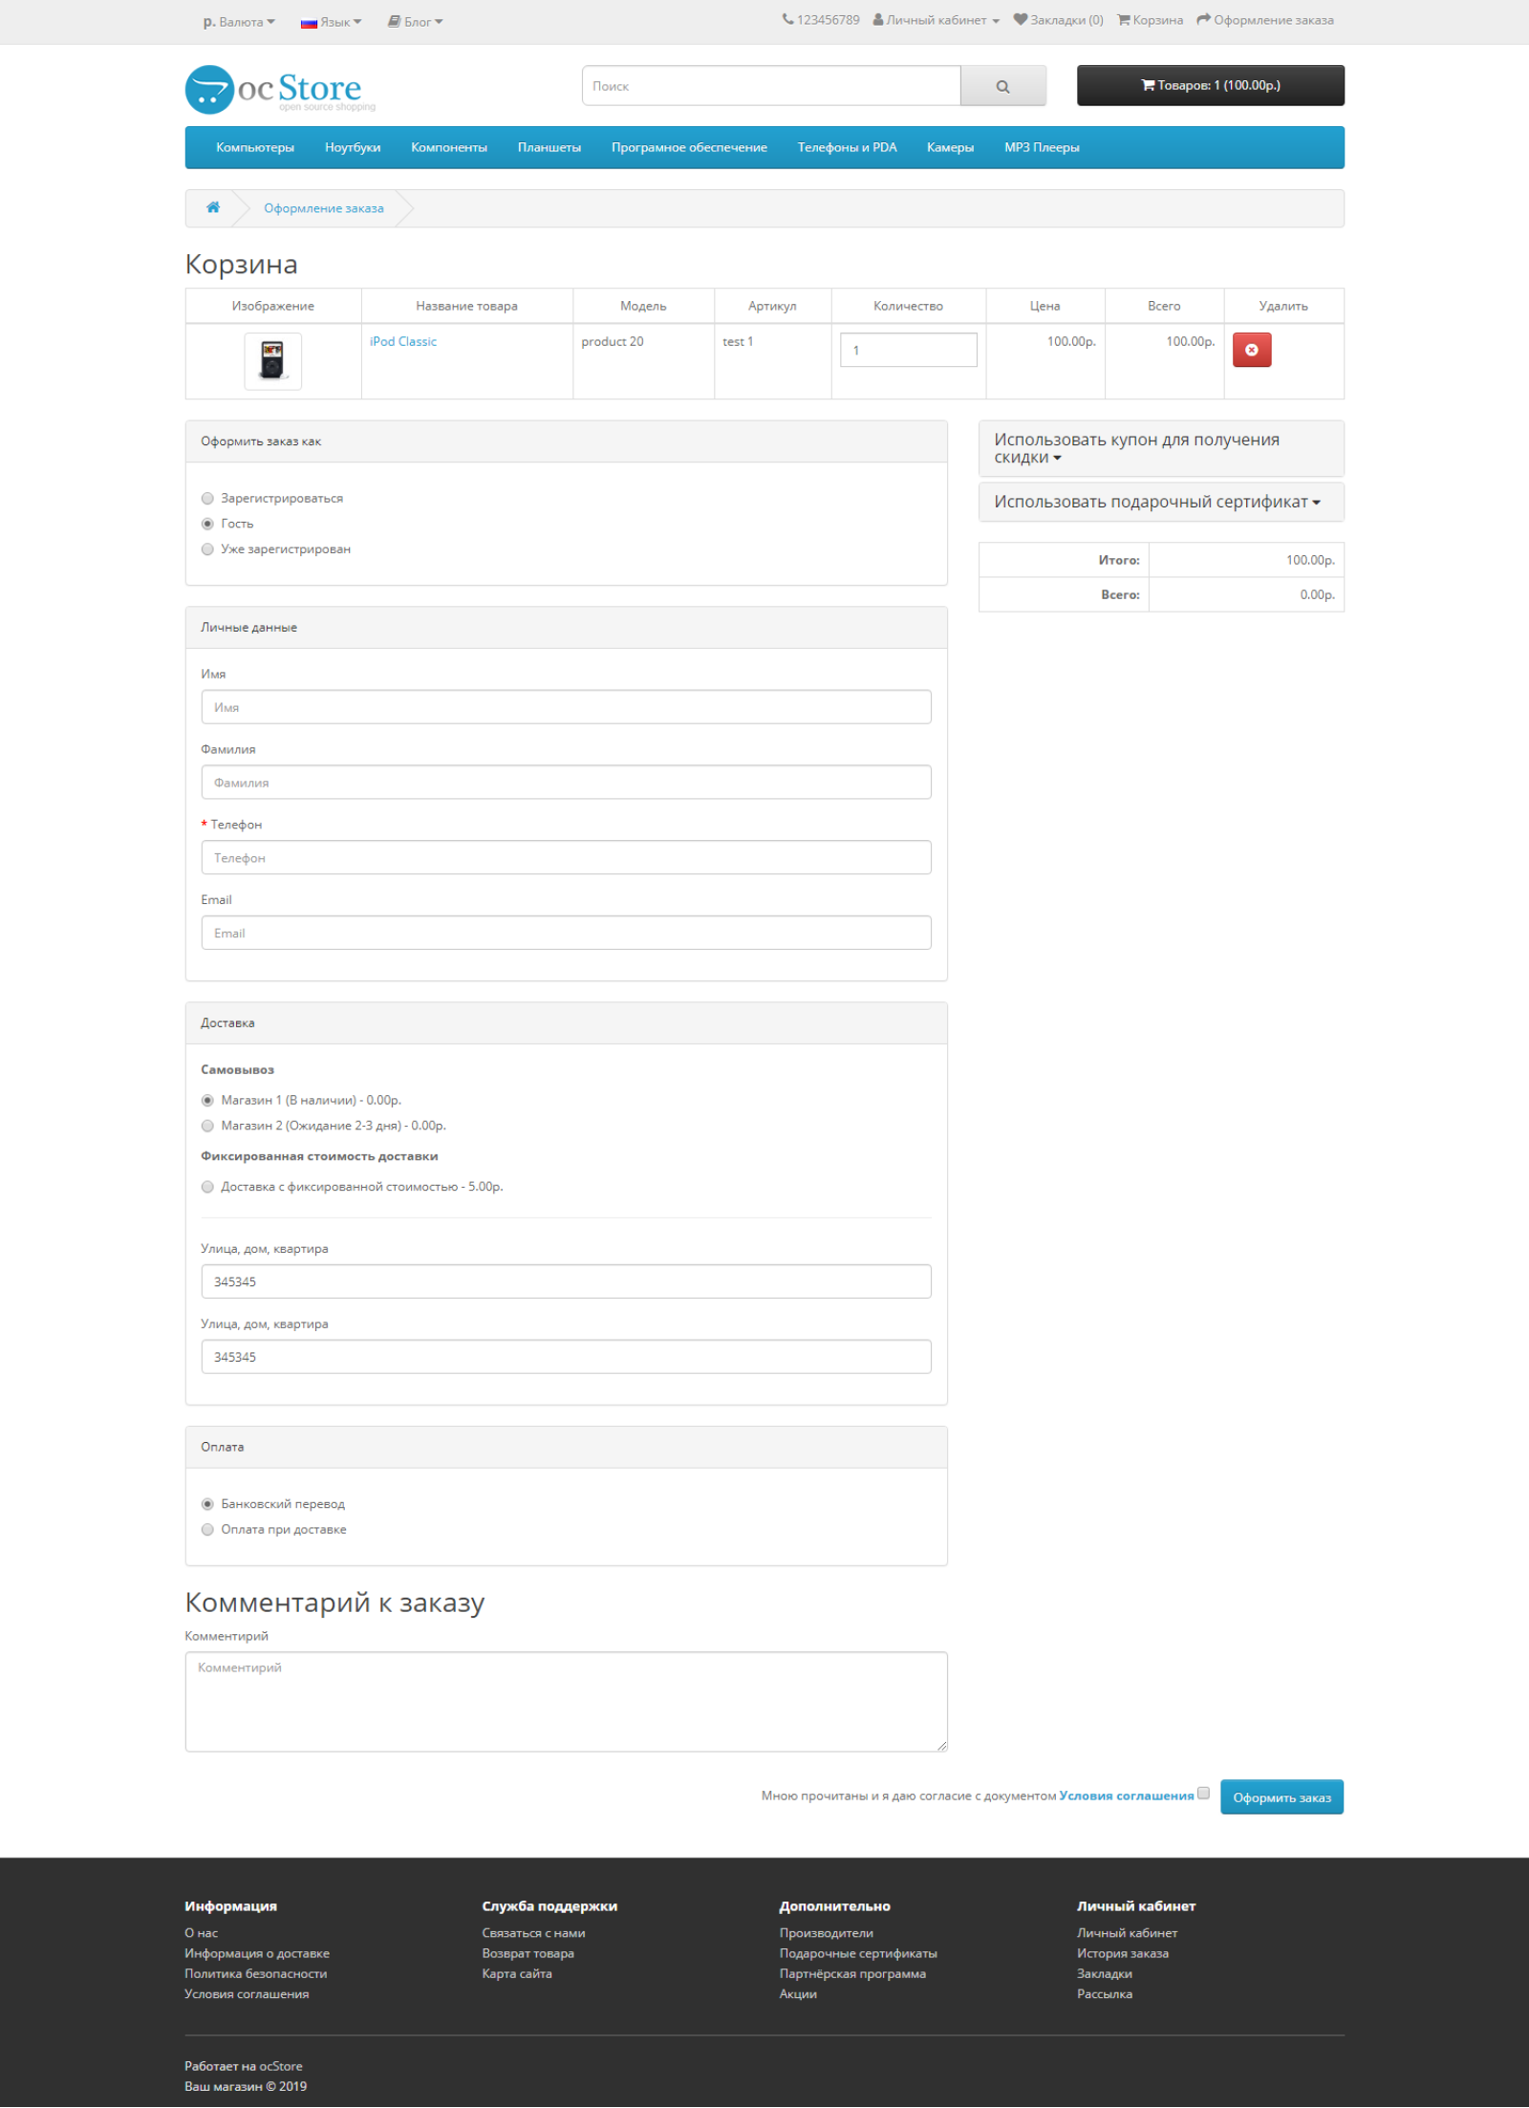Image resolution: width=1529 pixels, height=2108 pixels.
Task: Open footer link Производители
Action: (826, 1933)
